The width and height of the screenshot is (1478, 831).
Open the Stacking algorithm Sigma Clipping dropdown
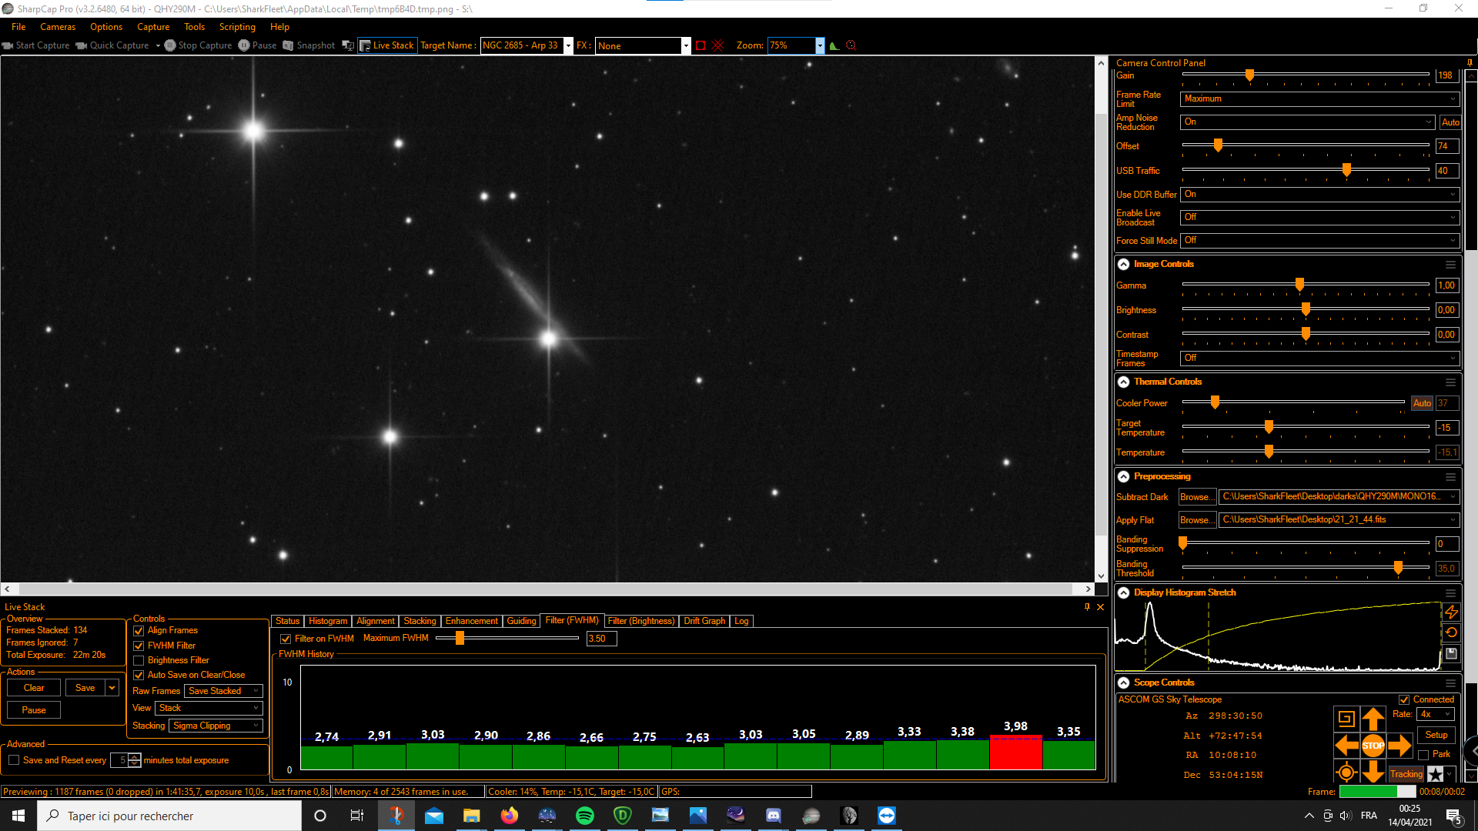(216, 726)
